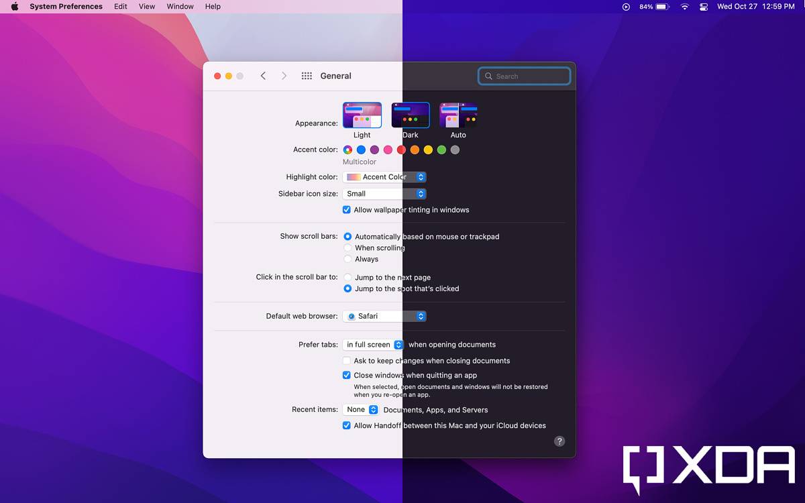Image resolution: width=805 pixels, height=503 pixels.
Task: Go forward with the right chevron
Action: pyautogui.click(x=284, y=76)
